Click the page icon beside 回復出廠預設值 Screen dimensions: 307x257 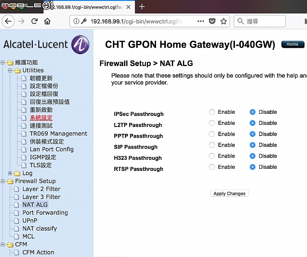[24, 102]
